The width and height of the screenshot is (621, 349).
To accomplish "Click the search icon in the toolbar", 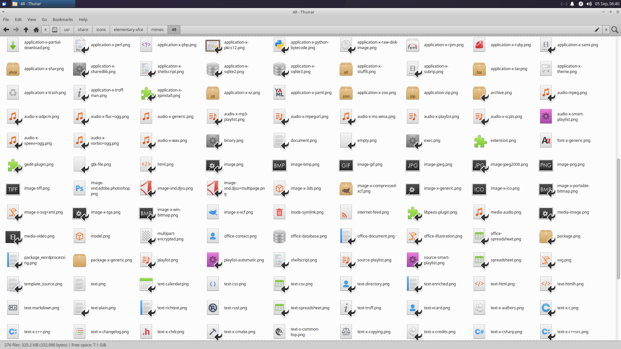I will pyautogui.click(x=615, y=29).
